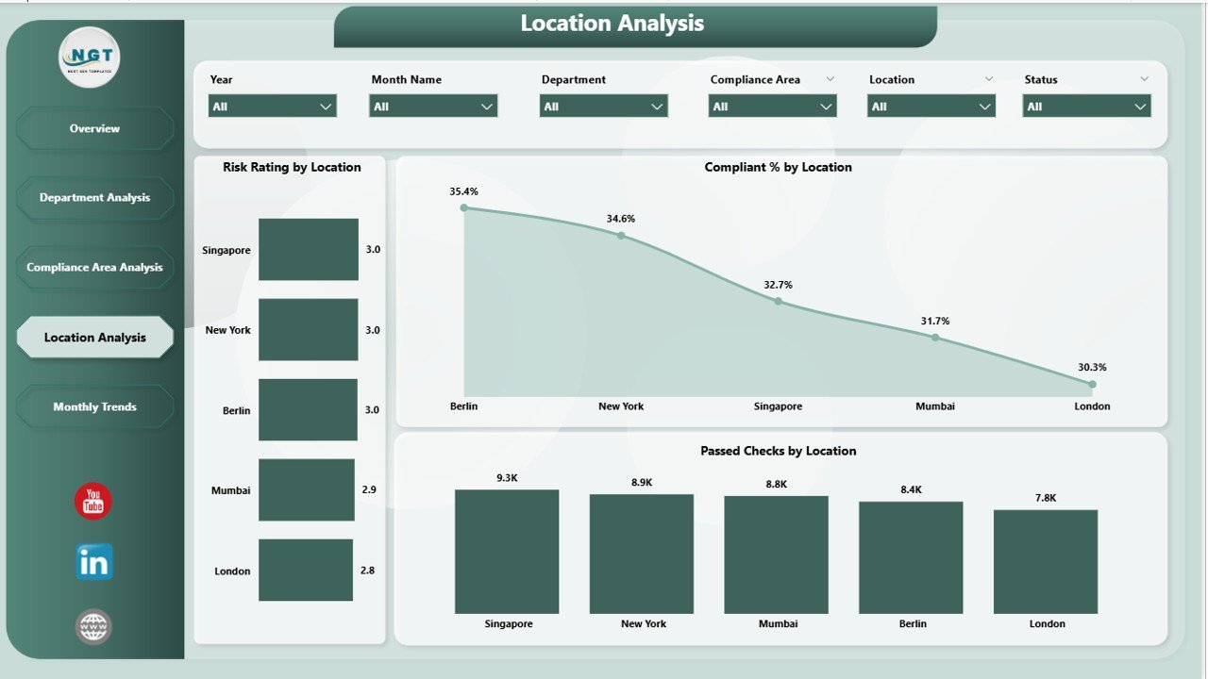Select London bar in Risk Rating chart
This screenshot has height=679, width=1208.
pyautogui.click(x=306, y=571)
